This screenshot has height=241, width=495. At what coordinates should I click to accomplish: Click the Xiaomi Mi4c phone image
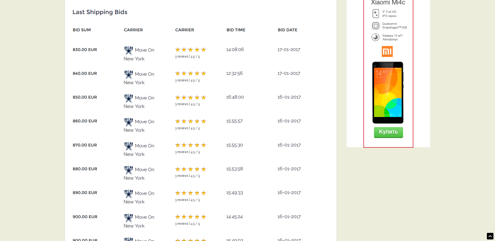(x=388, y=93)
